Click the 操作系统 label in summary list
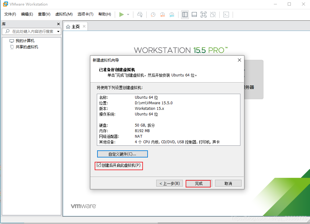Screen dimensions: 310x224 (107, 114)
